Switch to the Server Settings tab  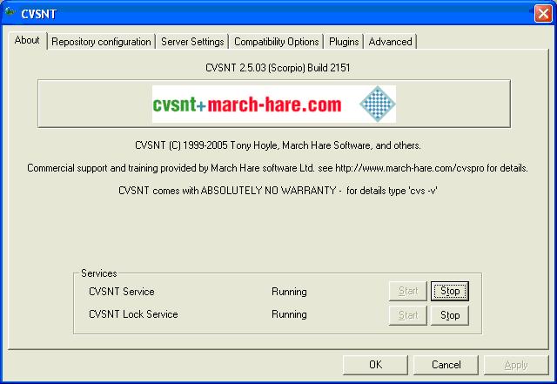[x=192, y=42]
